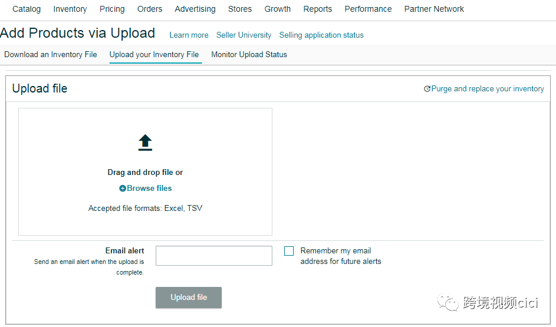The height and width of the screenshot is (327, 556).
Task: Check Selling application status link
Action: coord(321,35)
